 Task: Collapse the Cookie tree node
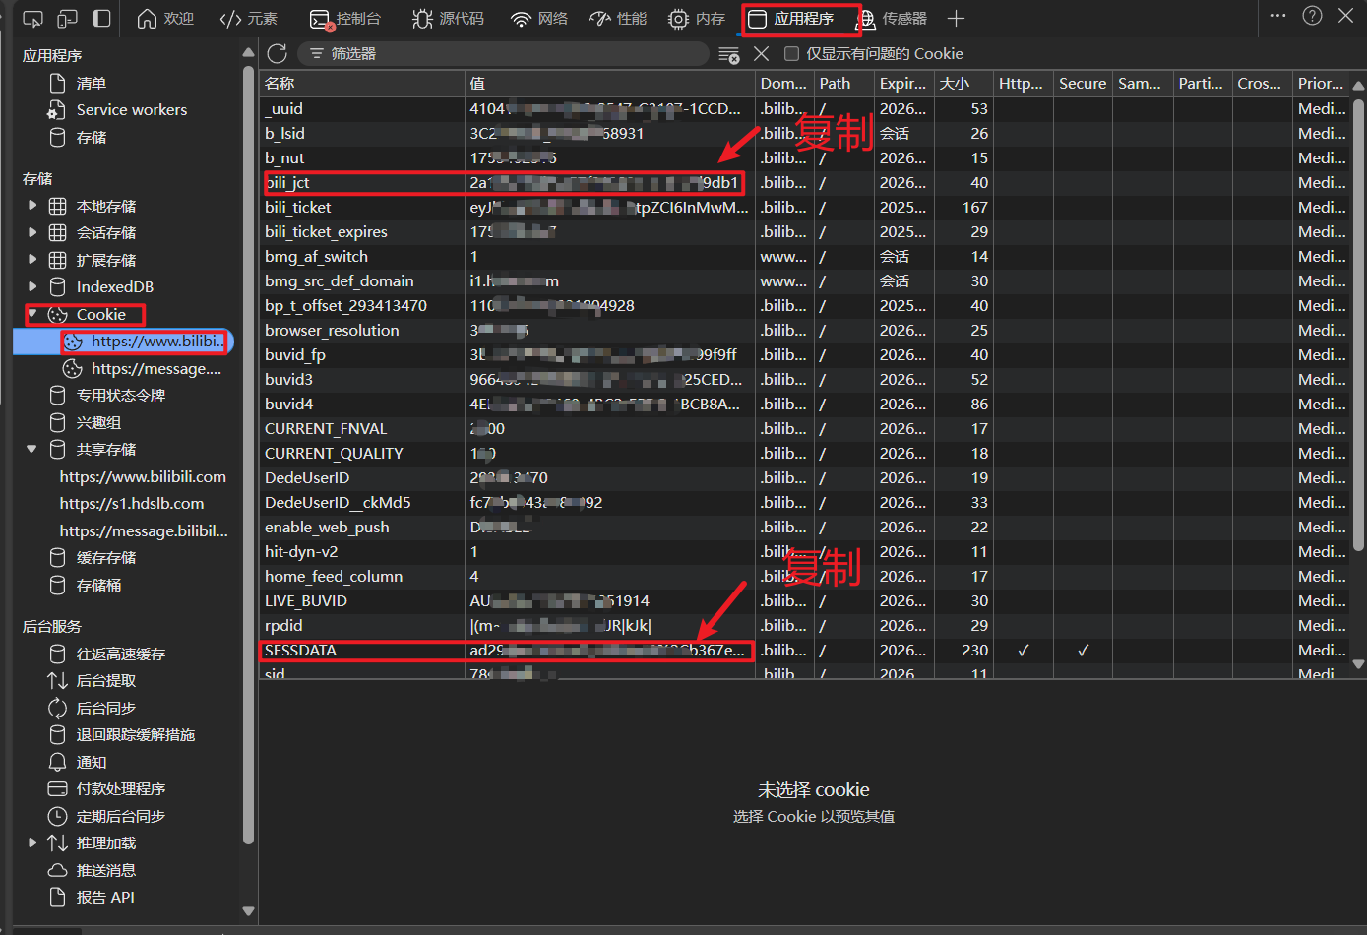point(32,314)
